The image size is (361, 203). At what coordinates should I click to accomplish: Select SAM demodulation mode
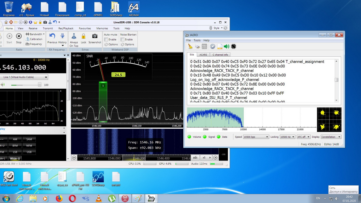point(29,139)
